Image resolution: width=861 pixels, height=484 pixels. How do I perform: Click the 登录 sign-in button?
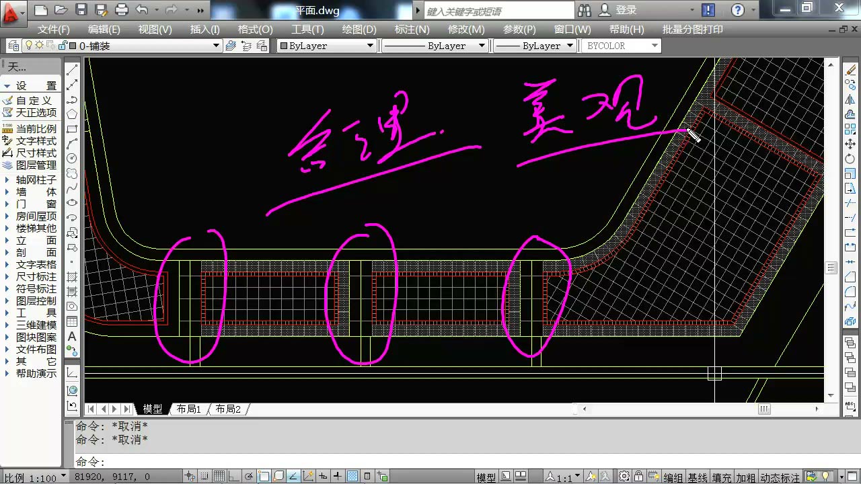pyautogui.click(x=619, y=10)
